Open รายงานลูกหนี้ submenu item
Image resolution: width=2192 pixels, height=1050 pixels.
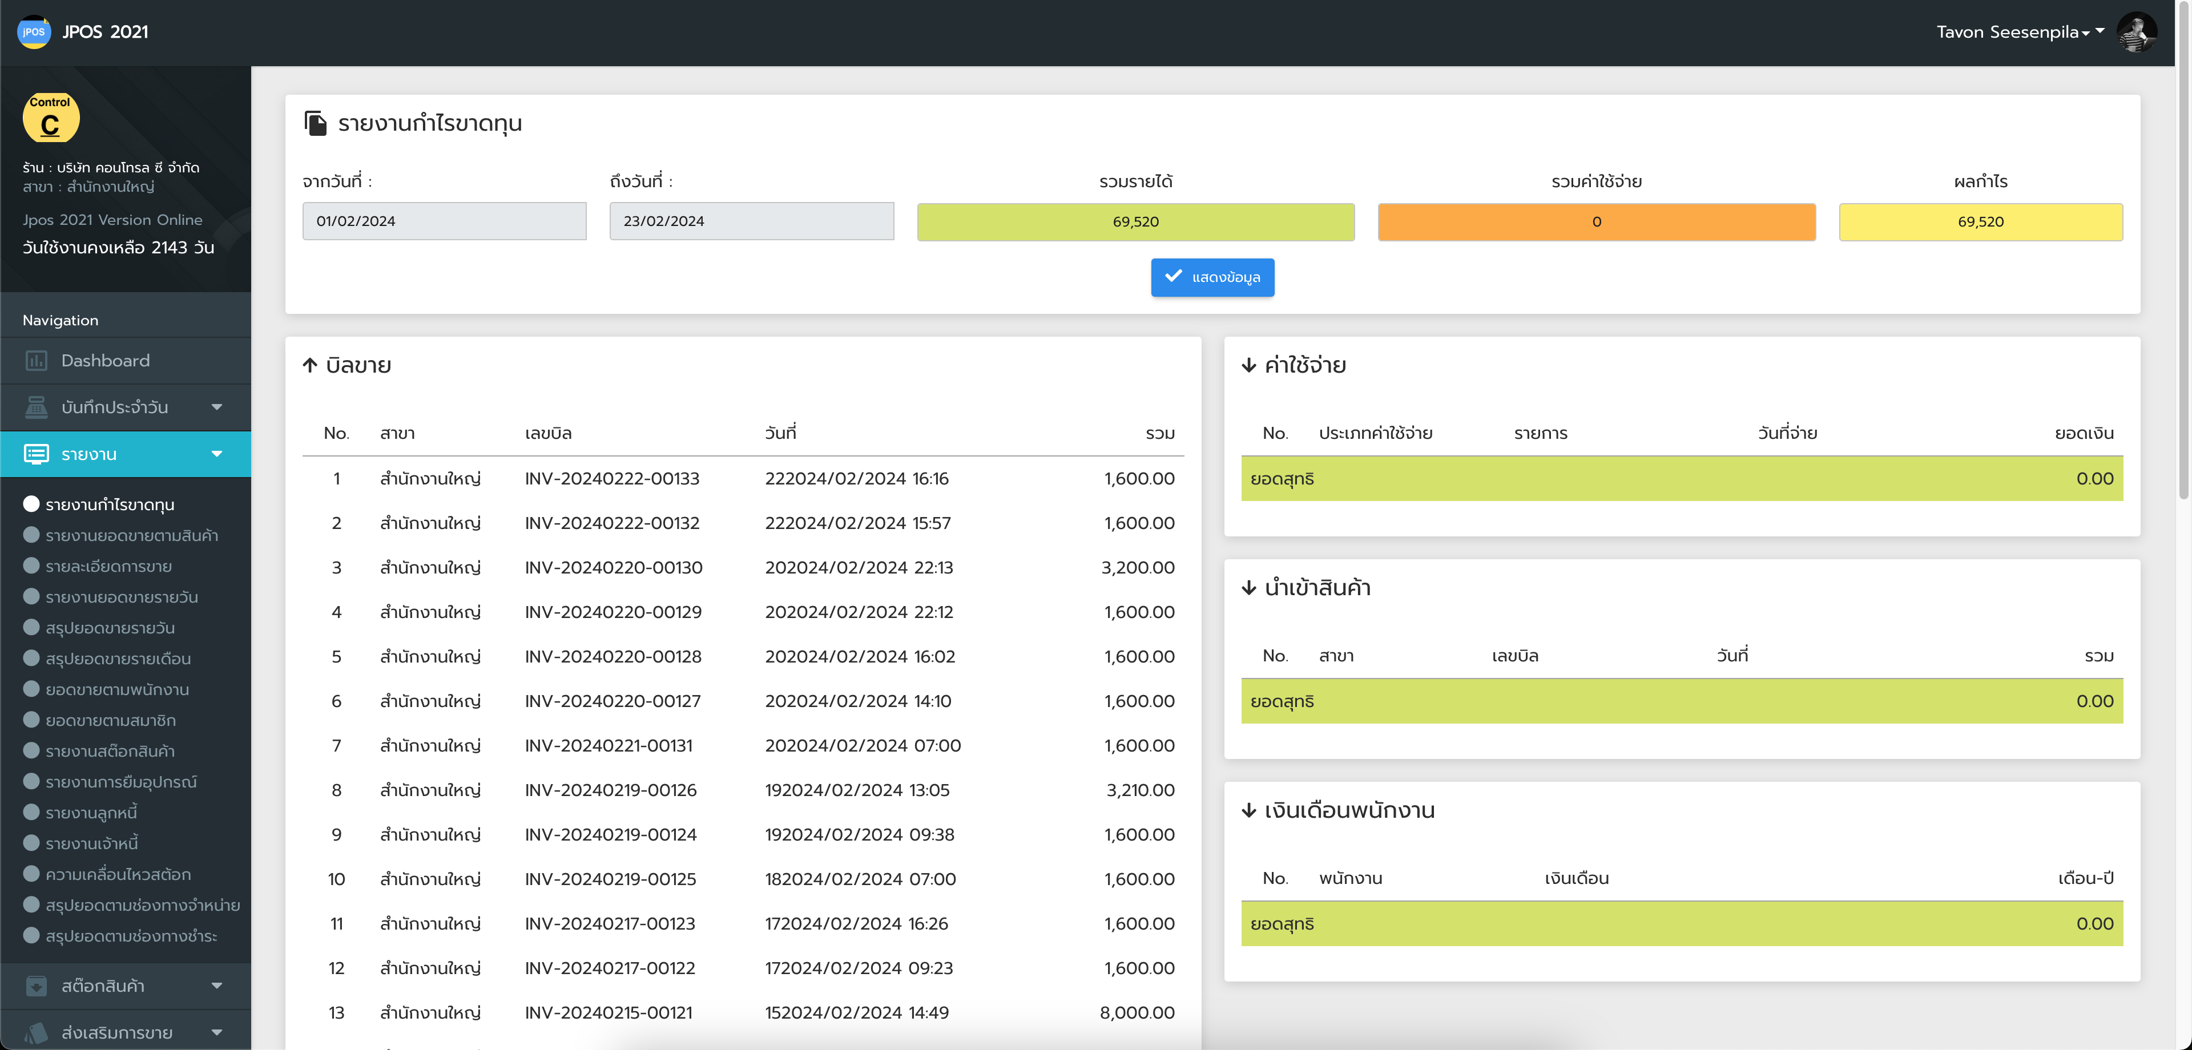(91, 813)
